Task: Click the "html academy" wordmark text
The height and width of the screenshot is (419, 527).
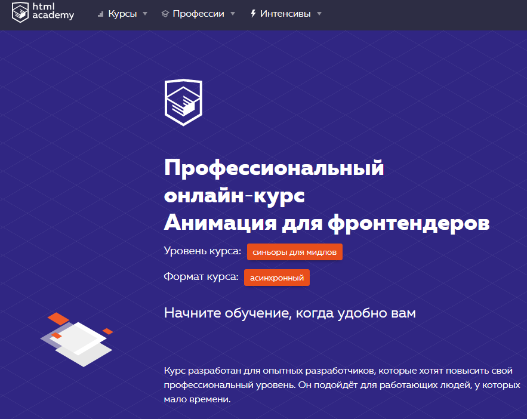Action: pyautogui.click(x=54, y=12)
